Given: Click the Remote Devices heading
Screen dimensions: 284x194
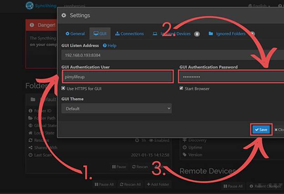Looking at the screenshot, I should click(208, 171).
